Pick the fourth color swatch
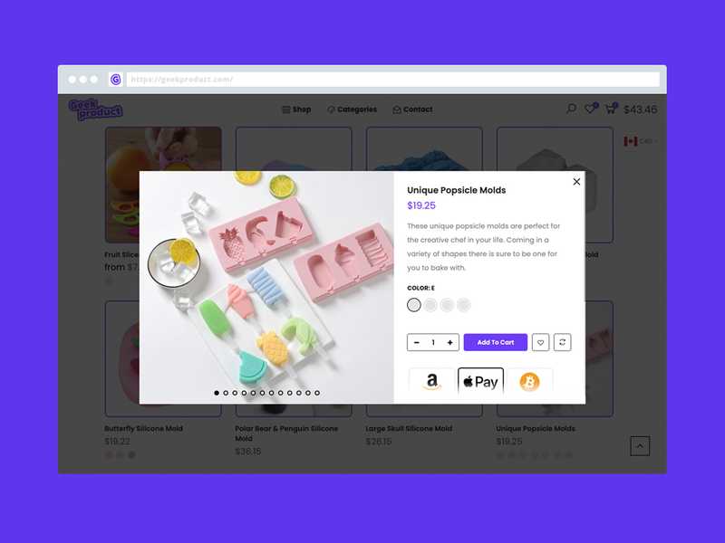The width and height of the screenshot is (725, 543). click(x=464, y=305)
